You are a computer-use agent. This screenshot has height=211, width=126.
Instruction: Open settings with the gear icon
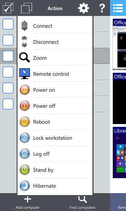[x=84, y=8]
